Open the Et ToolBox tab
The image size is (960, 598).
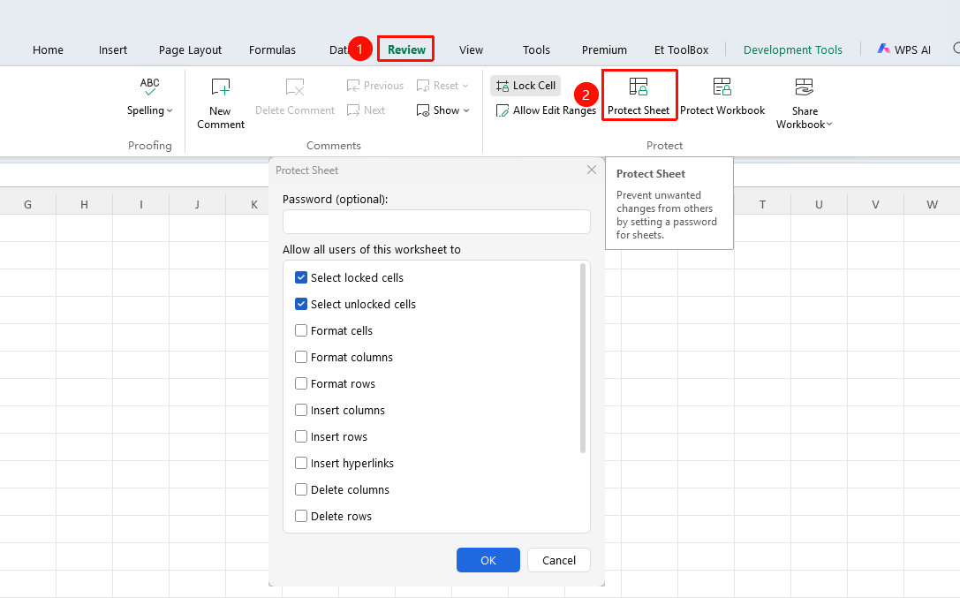click(682, 49)
